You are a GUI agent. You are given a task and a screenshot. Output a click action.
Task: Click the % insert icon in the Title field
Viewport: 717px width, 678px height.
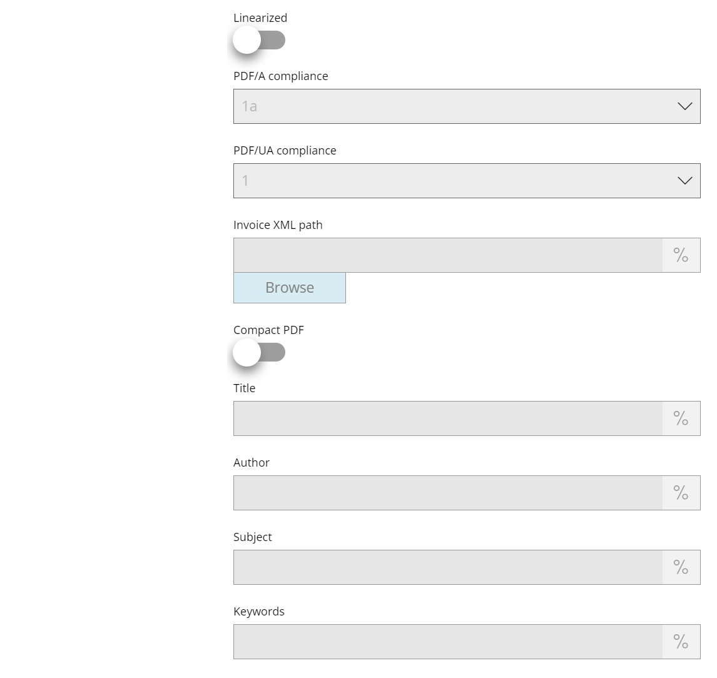coord(681,418)
